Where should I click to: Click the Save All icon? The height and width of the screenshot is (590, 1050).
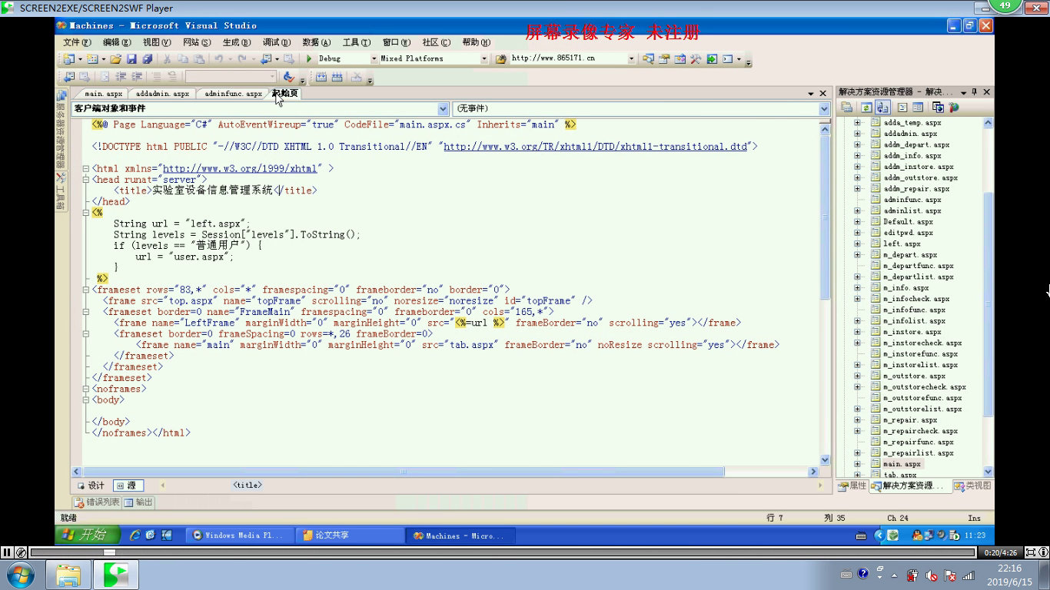click(147, 58)
